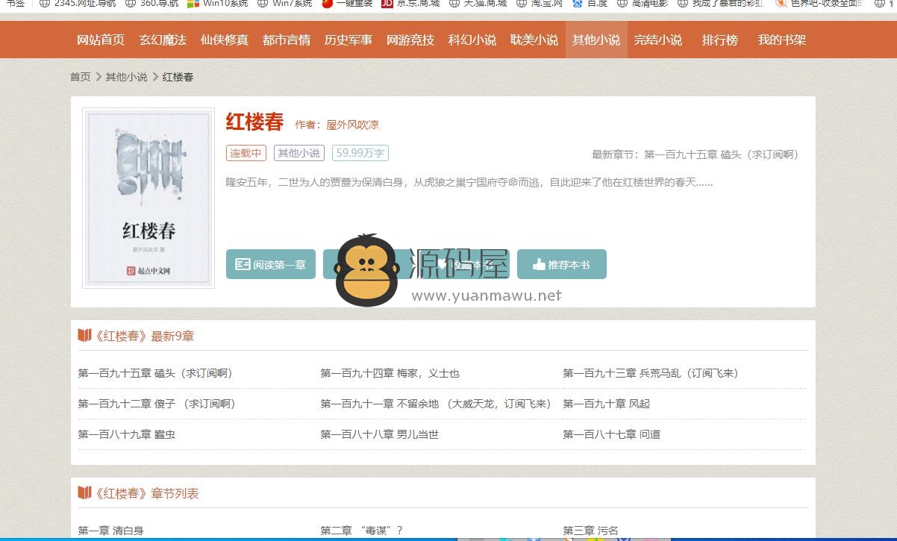Go to 网站首页 in the navigation bar
Viewport: 897px width, 541px height.
click(101, 40)
